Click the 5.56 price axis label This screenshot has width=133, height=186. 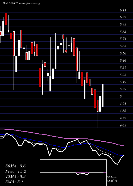click(123, 53)
